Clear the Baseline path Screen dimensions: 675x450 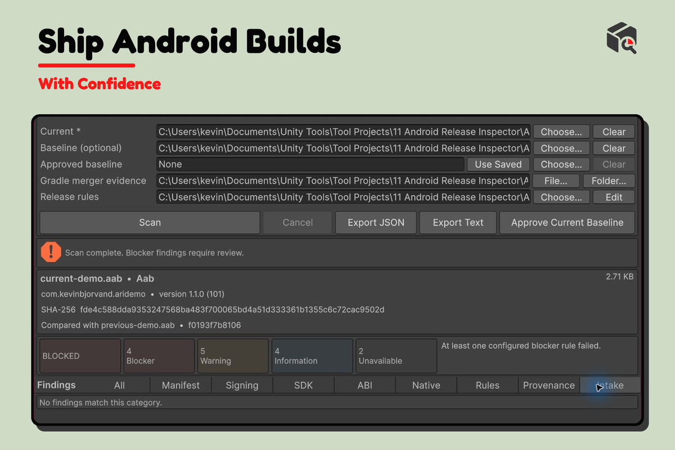(614, 148)
